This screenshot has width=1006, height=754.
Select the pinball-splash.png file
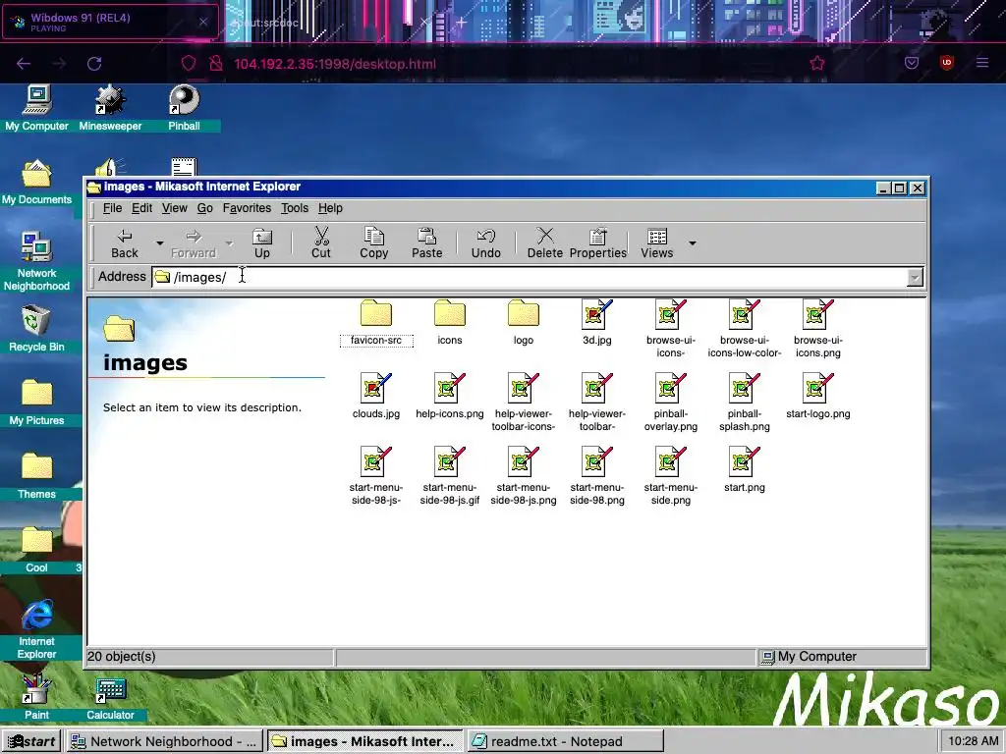(x=745, y=402)
